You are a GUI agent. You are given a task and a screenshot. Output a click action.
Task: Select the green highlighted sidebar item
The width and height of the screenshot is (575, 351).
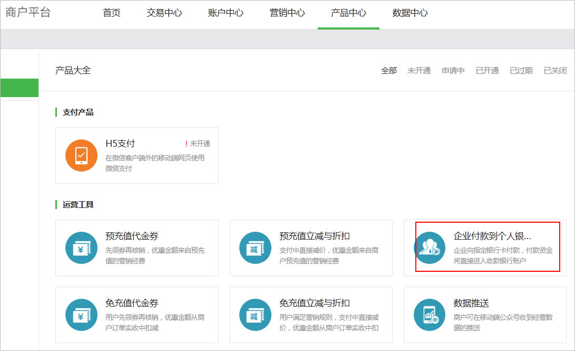click(x=19, y=88)
